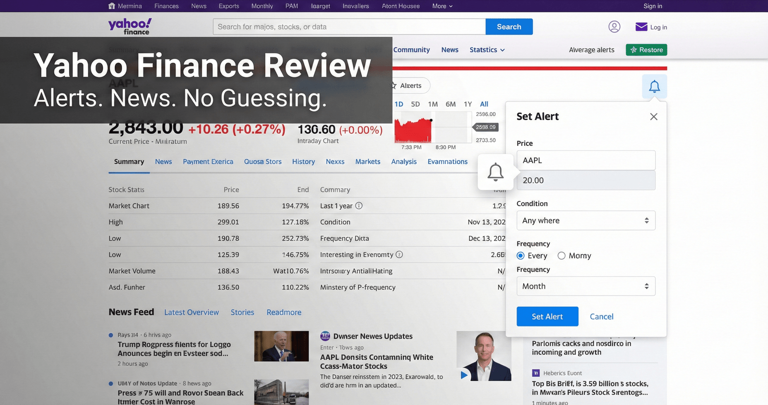Open the Latest Overview link
This screenshot has height=405, width=768.
(192, 312)
